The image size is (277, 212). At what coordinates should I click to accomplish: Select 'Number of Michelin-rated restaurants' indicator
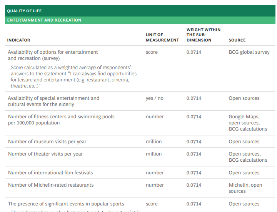coord(51,185)
